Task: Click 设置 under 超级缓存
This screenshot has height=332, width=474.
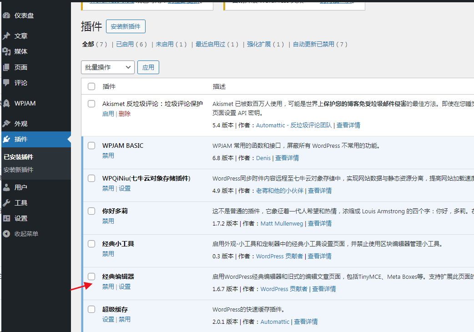Action: coord(108,319)
